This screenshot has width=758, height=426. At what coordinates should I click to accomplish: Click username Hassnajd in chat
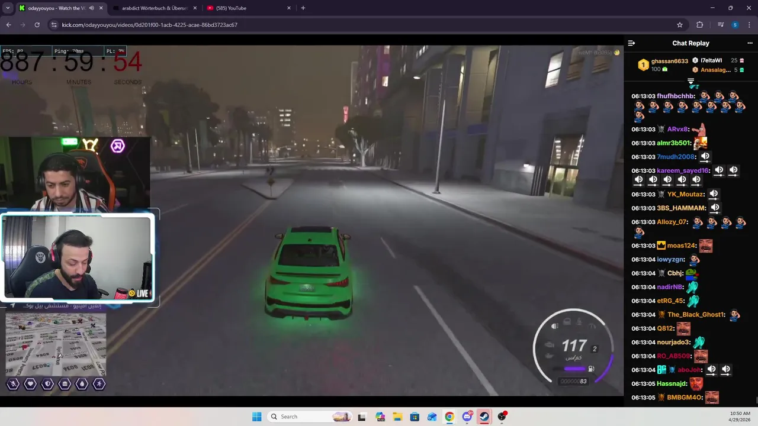pyautogui.click(x=672, y=383)
